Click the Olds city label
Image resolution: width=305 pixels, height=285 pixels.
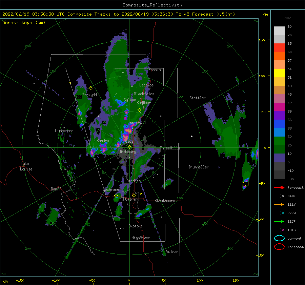pos(129,141)
